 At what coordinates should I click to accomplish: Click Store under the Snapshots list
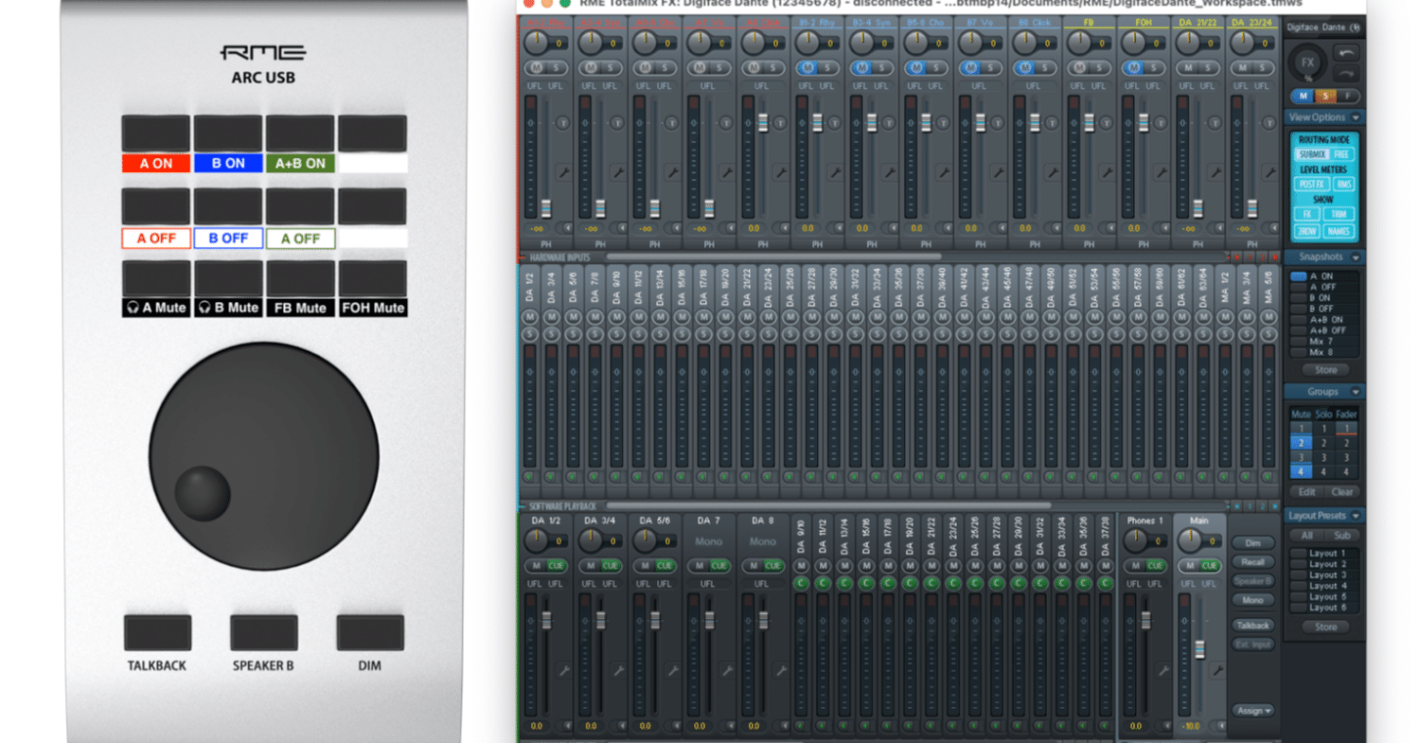[1325, 370]
